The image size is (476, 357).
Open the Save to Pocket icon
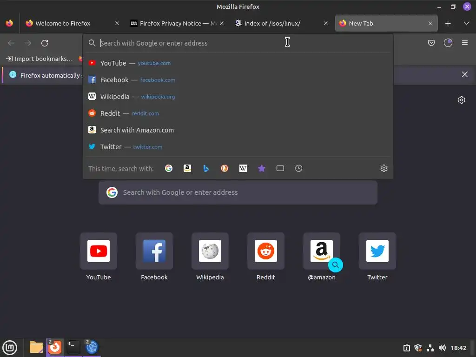point(431,43)
